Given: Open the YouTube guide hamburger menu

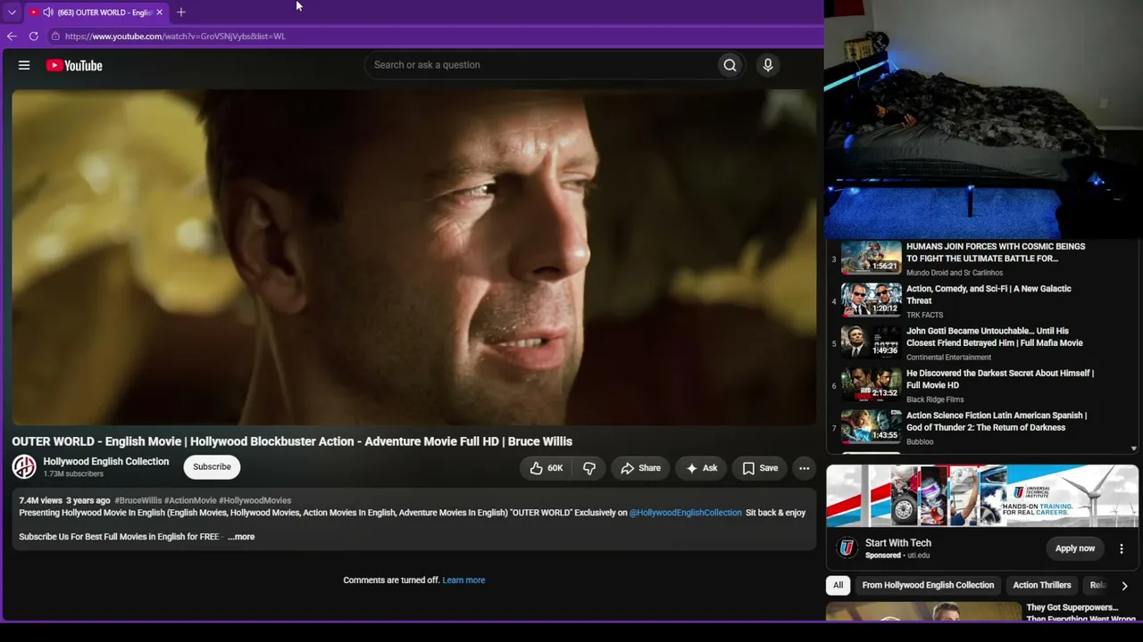Looking at the screenshot, I should pos(24,65).
